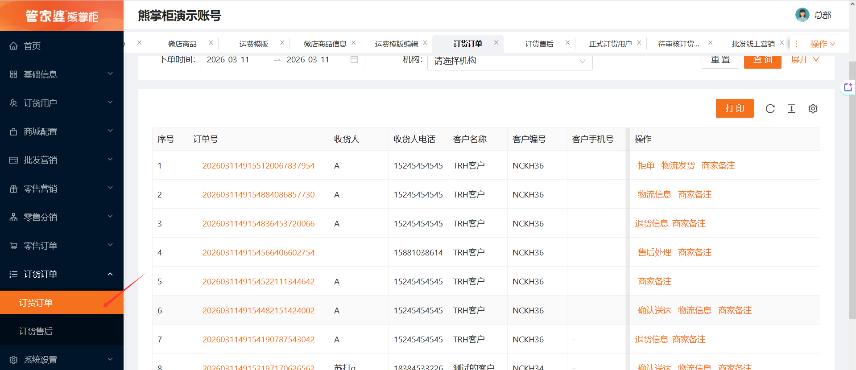
Task: Open order number 20260311491554884086857730
Action: click(x=258, y=195)
